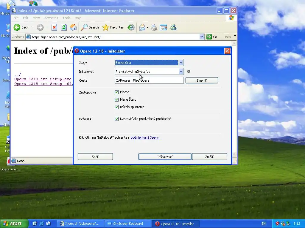Click the IE address URL field
The image size is (305, 228).
(115, 37)
